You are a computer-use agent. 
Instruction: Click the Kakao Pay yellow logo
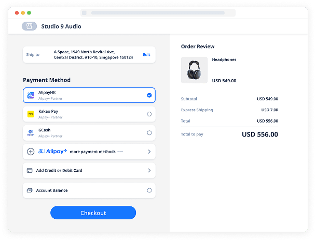[31, 114]
